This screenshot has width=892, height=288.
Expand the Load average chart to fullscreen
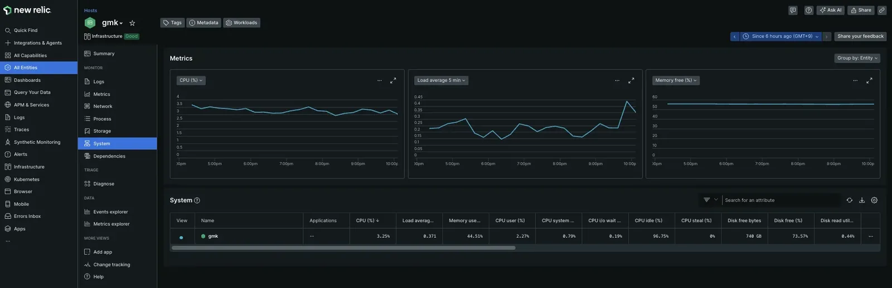631,80
